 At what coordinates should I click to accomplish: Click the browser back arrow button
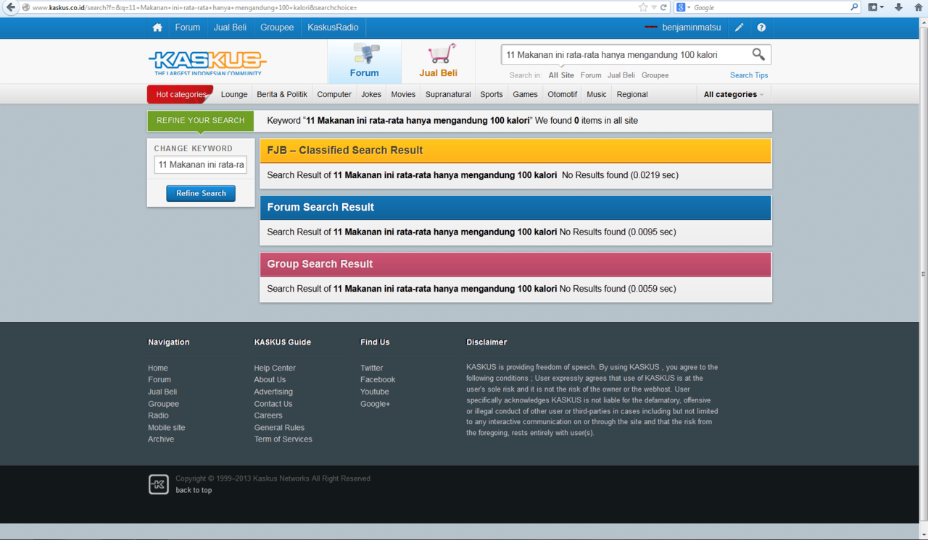pos(10,7)
